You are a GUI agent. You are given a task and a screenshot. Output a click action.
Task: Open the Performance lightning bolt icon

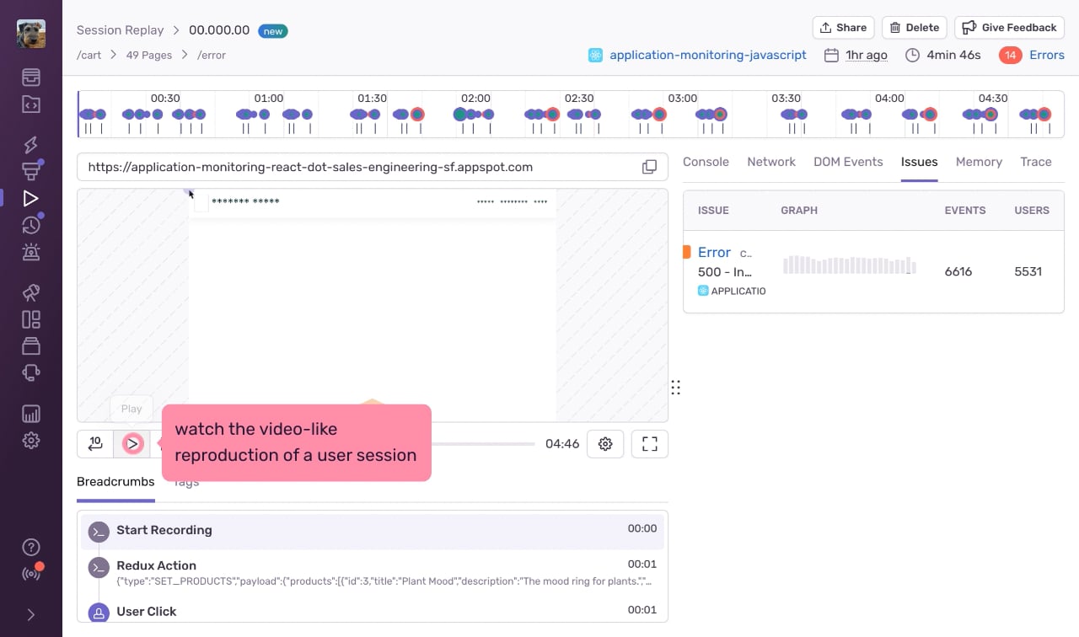coord(31,144)
